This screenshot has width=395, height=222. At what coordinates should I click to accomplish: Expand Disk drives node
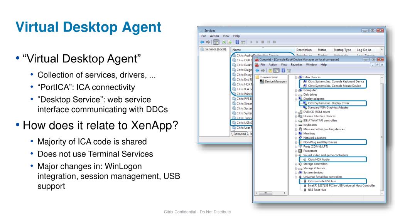click(296, 95)
